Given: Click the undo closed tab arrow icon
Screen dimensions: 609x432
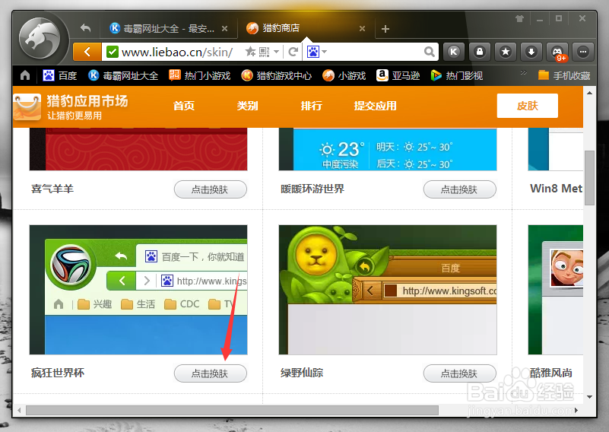Looking at the screenshot, I should pyautogui.click(x=85, y=28).
